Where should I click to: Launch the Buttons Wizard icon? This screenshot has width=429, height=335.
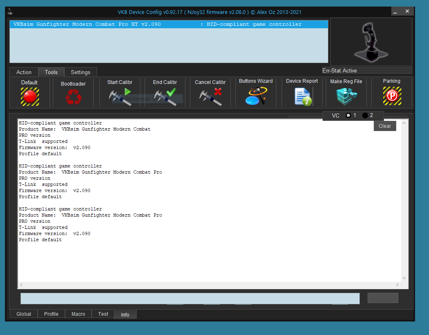point(256,96)
